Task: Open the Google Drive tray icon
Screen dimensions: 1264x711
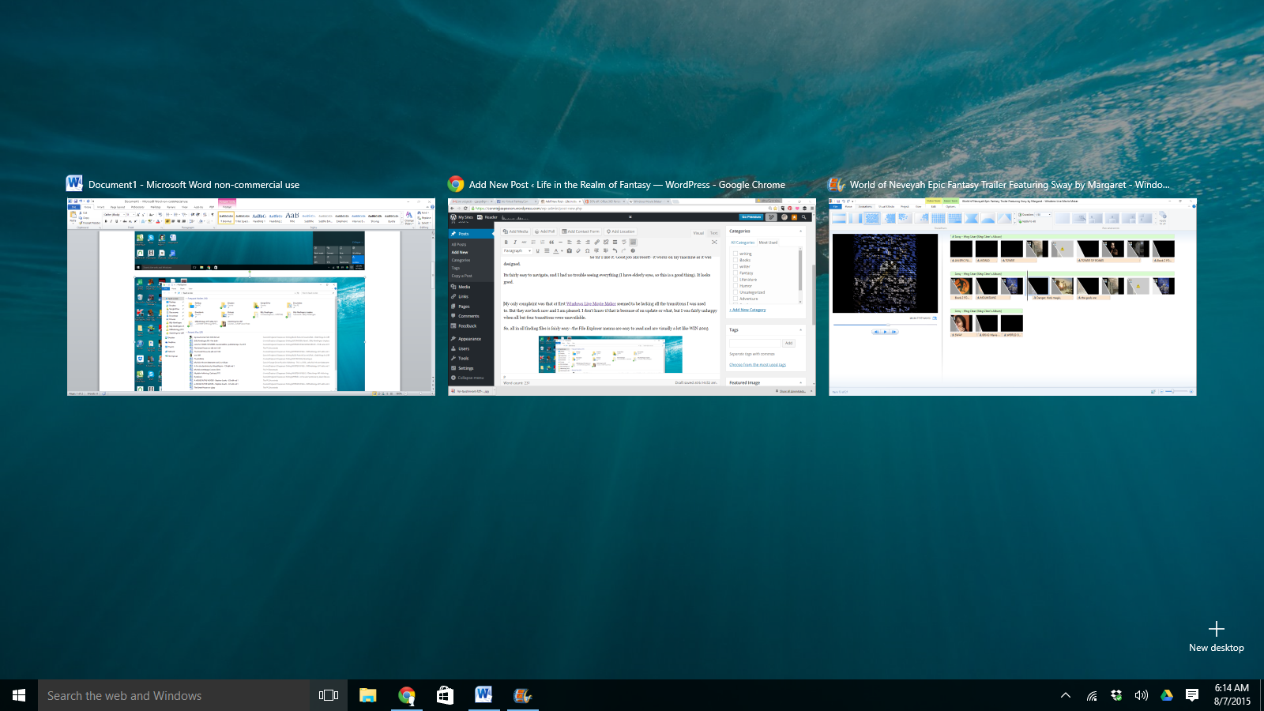Action: coord(1167,695)
